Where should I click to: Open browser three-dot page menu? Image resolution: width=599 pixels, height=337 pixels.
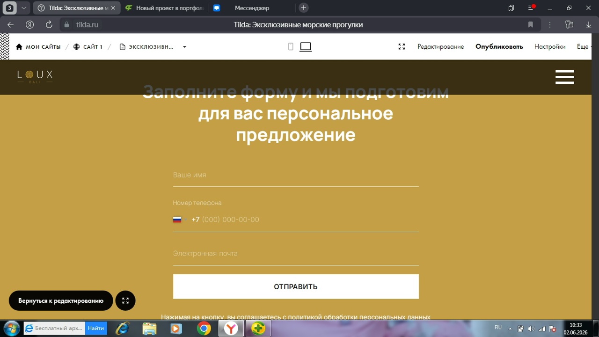pos(550,25)
